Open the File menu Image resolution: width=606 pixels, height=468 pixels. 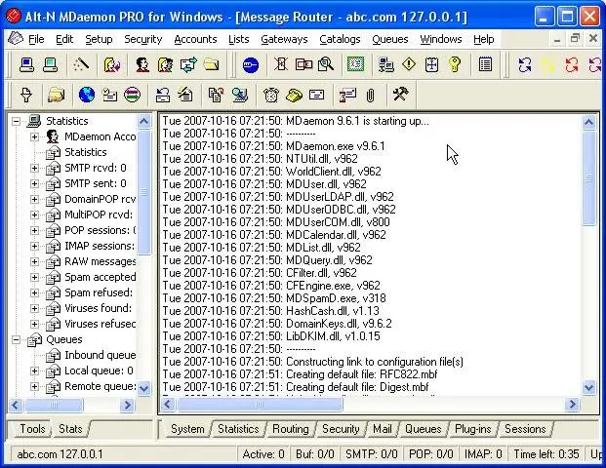click(36, 39)
